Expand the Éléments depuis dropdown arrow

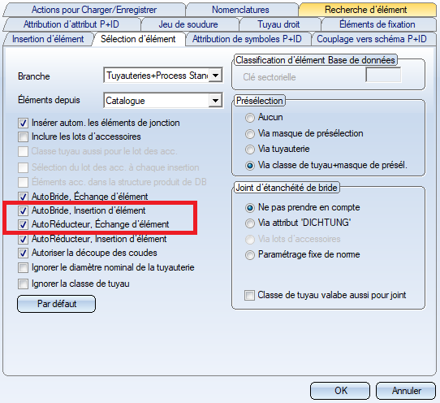tap(215, 101)
